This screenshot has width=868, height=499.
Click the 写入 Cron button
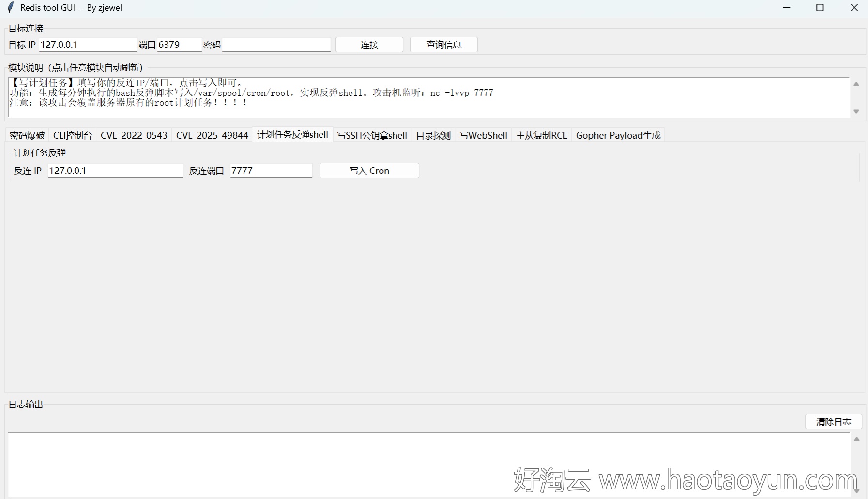[369, 171]
